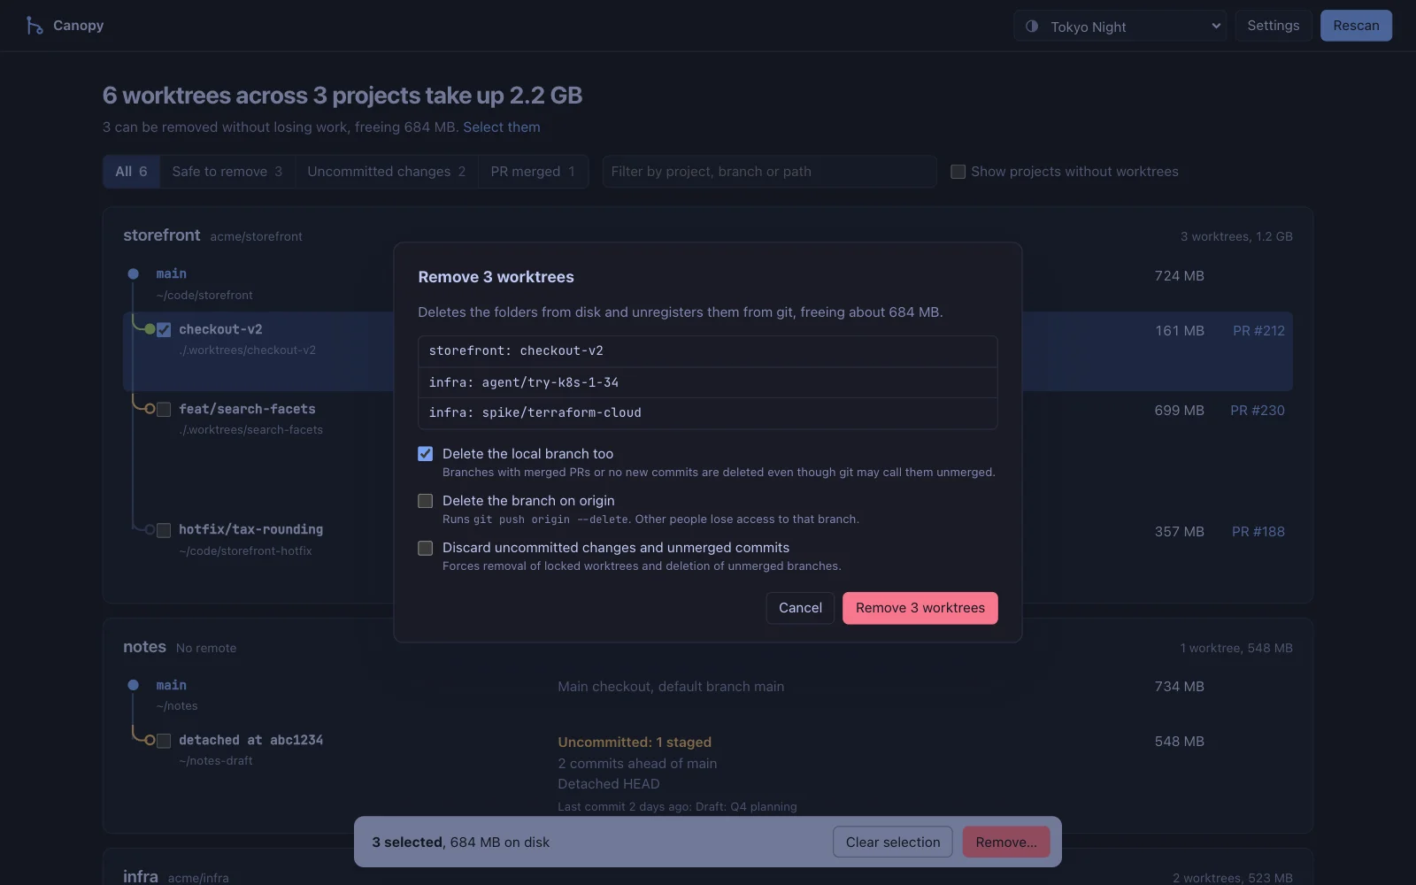Select the infra: spike/terraform-cloud entry

pyautogui.click(x=708, y=413)
